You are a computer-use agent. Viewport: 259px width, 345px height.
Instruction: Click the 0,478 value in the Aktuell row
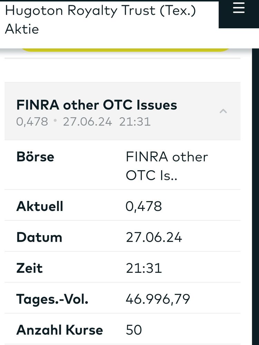point(144,206)
